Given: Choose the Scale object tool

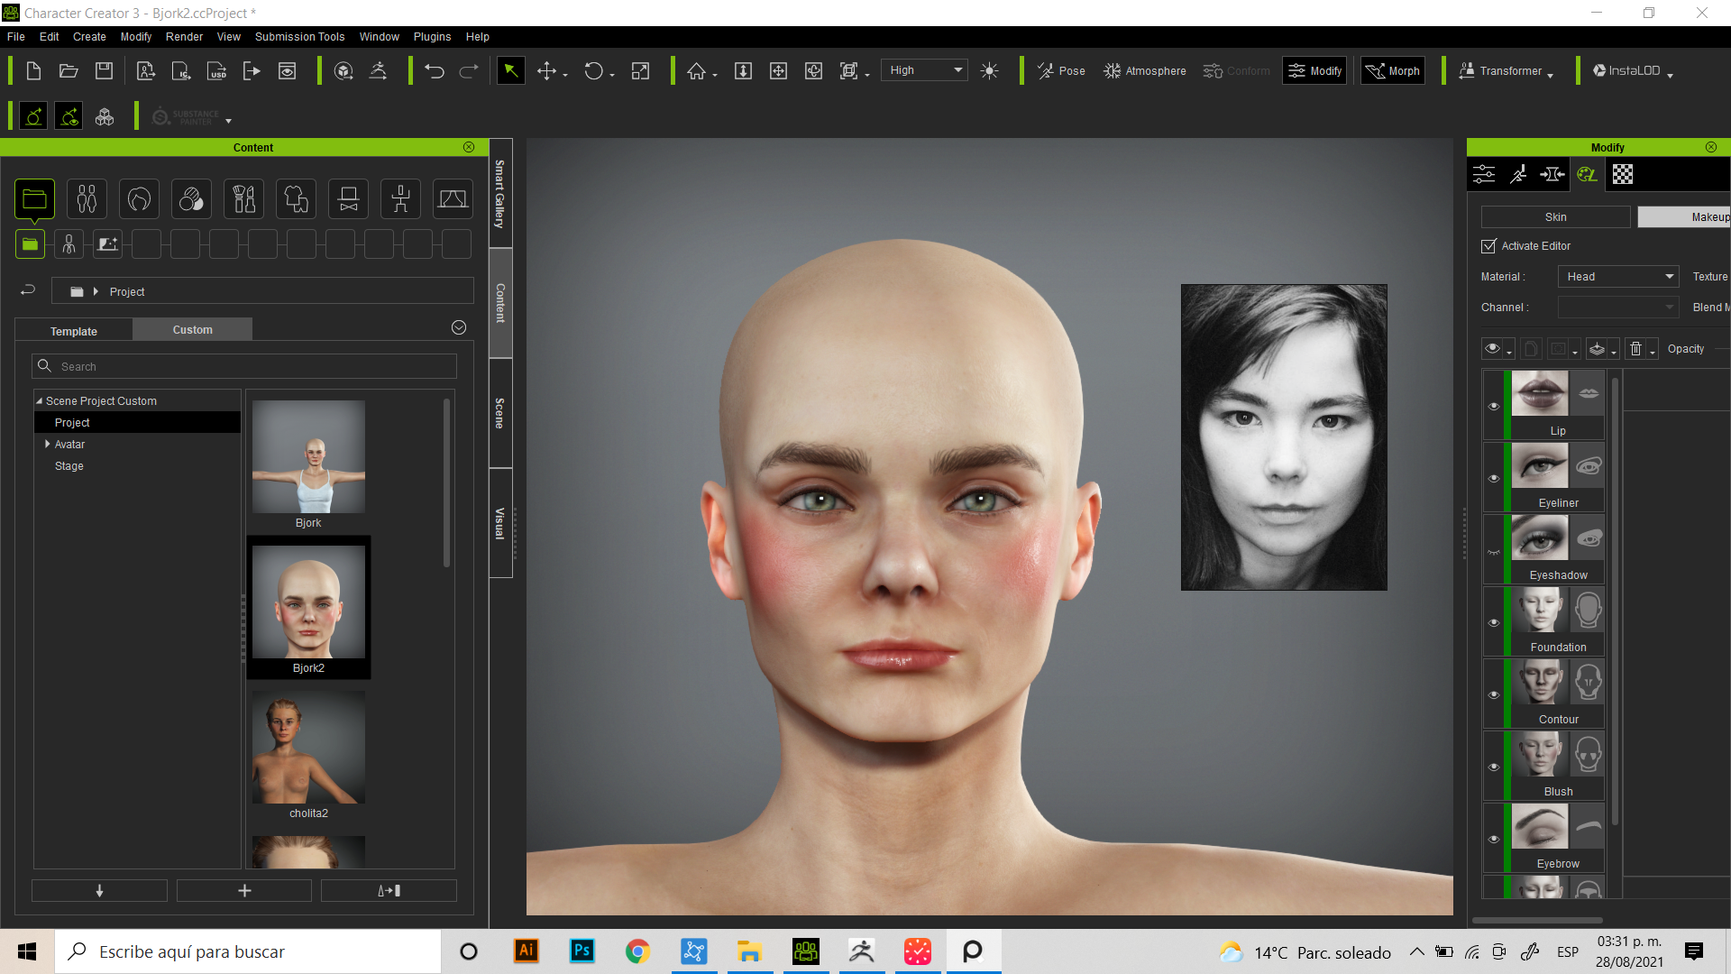Looking at the screenshot, I should click(x=640, y=71).
